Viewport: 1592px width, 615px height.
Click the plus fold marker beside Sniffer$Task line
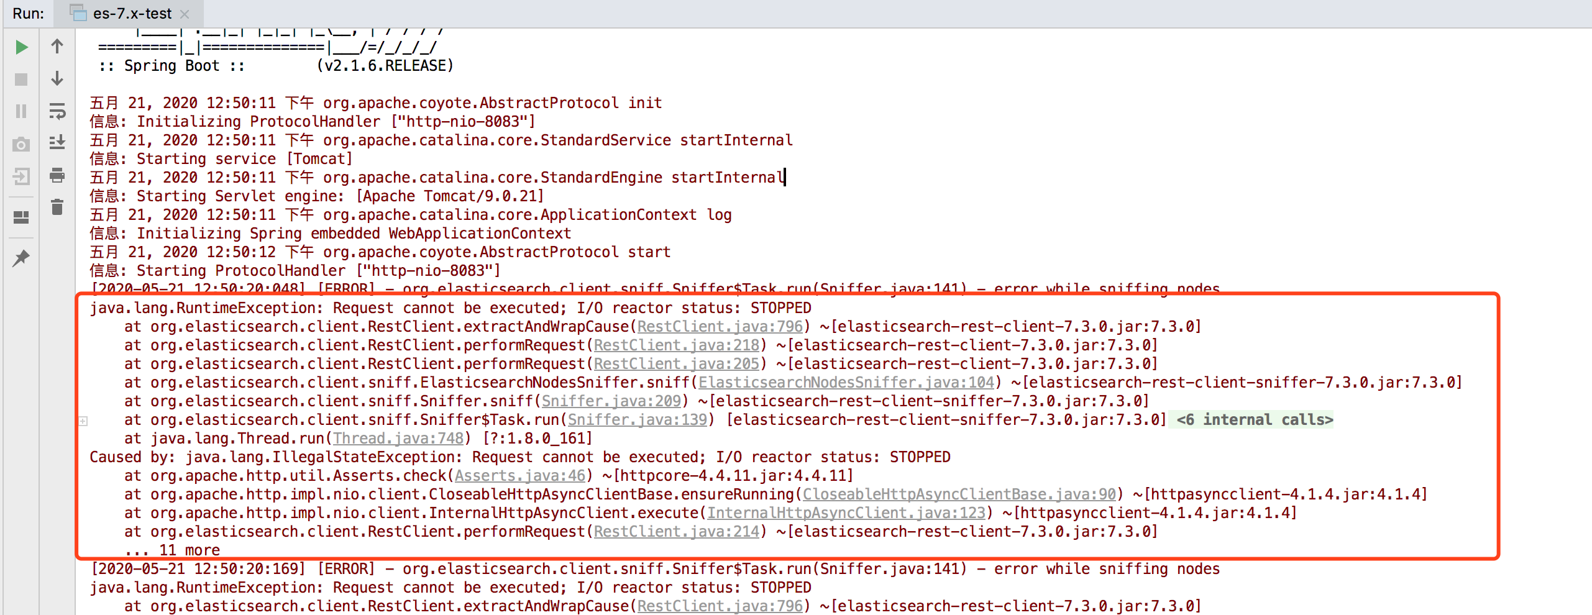(x=83, y=421)
